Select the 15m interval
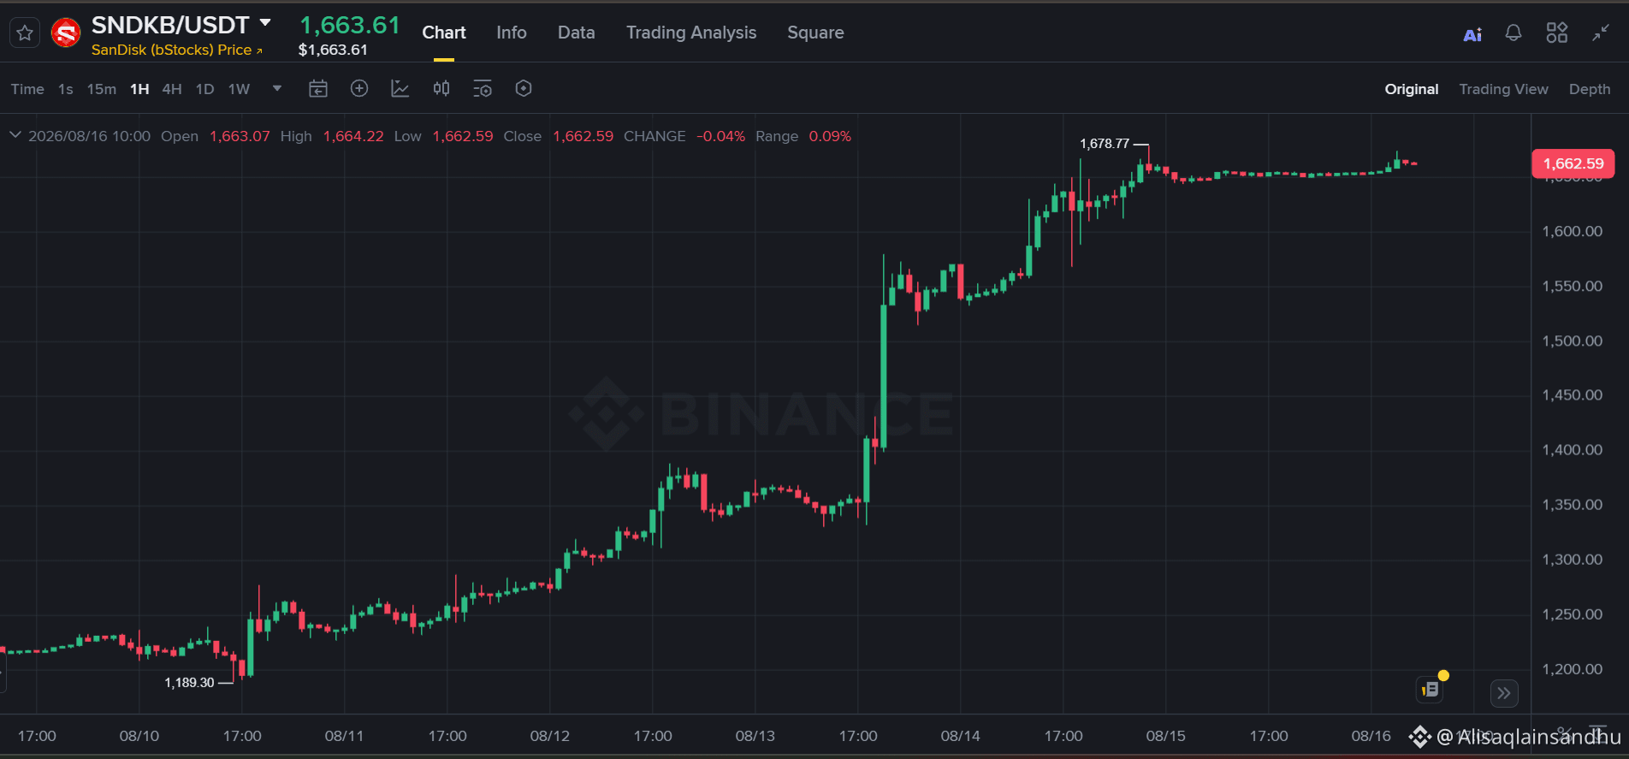Screen dimensions: 1629x759 click(102, 89)
